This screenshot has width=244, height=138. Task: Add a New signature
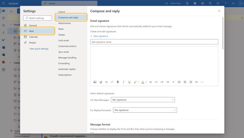pos(99,36)
